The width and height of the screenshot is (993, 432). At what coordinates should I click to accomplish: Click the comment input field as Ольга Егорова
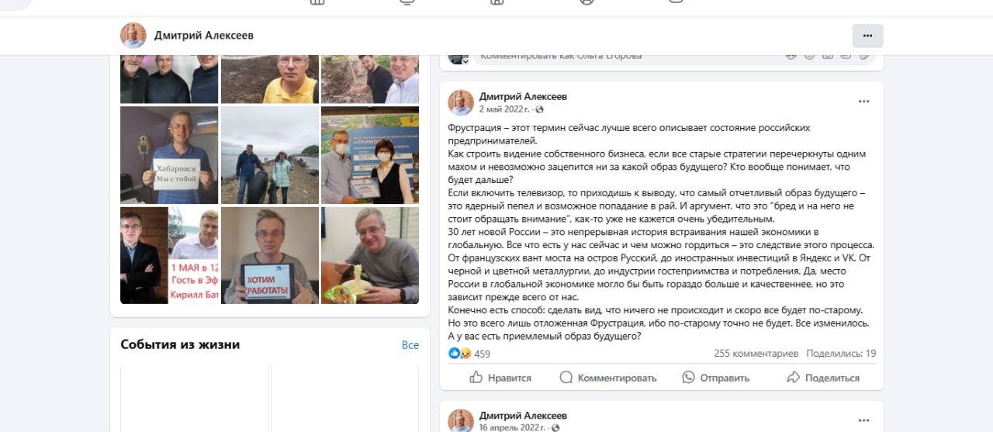(628, 56)
